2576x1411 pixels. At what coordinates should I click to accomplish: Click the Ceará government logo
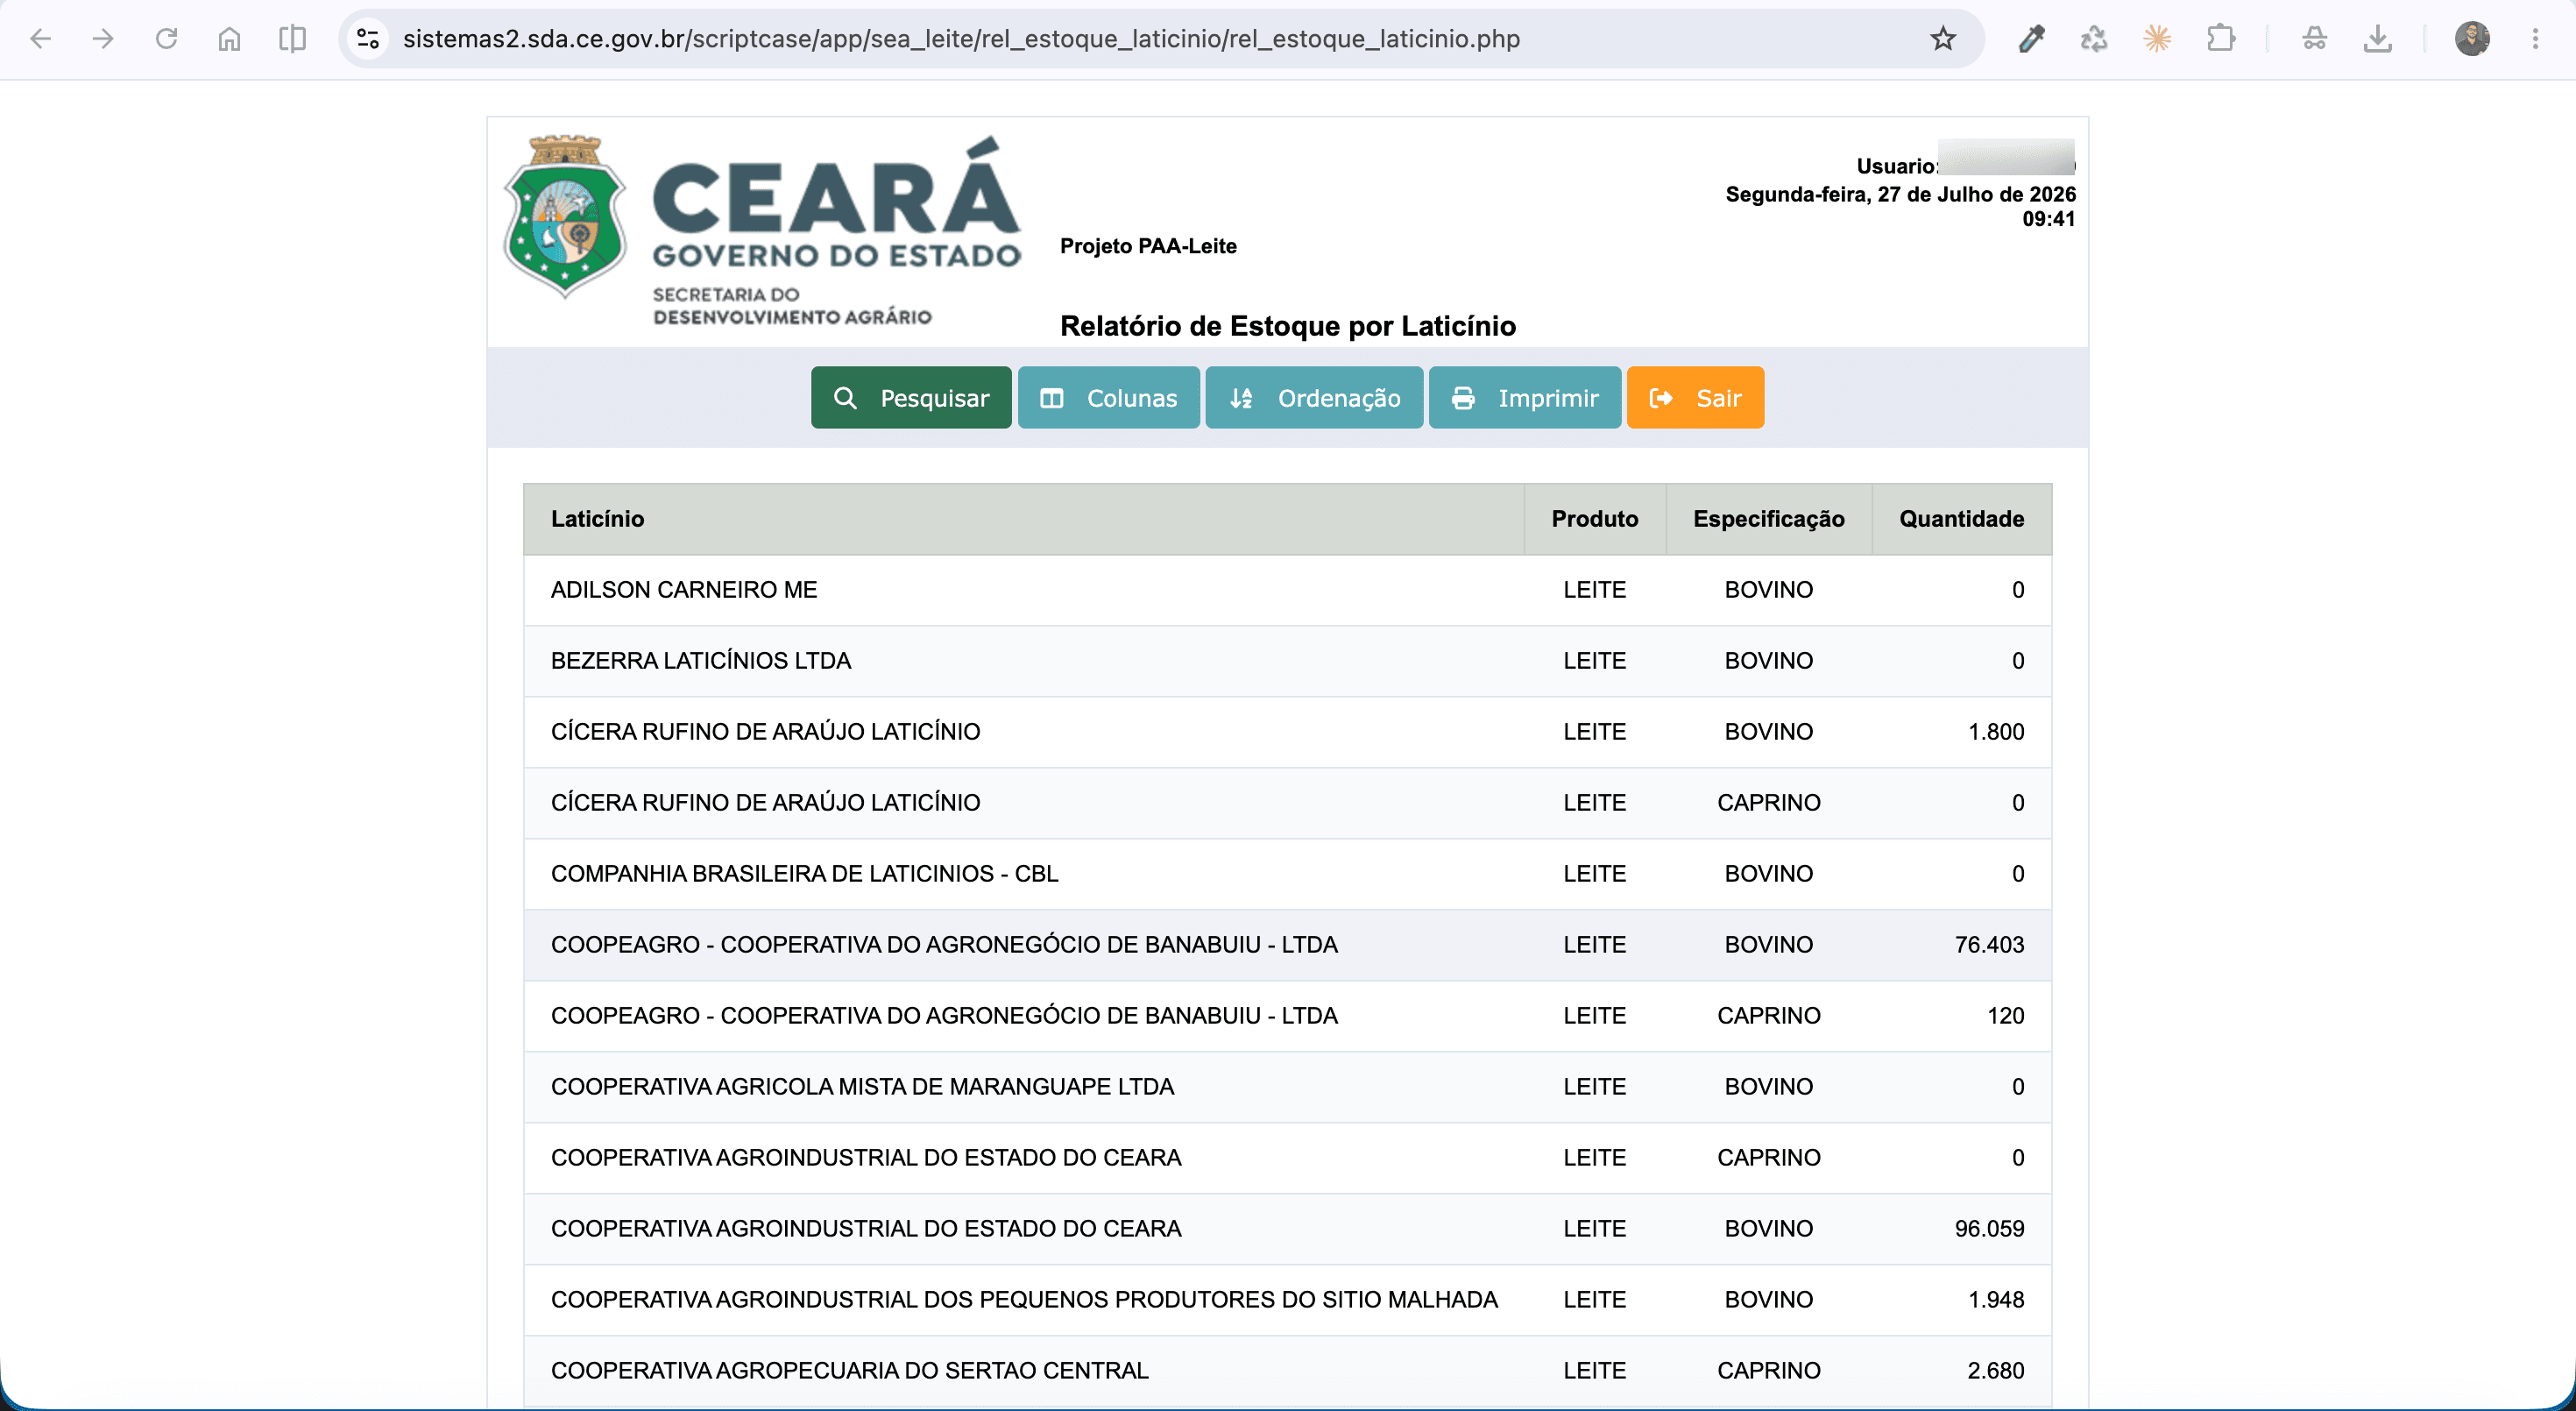pos(762,230)
